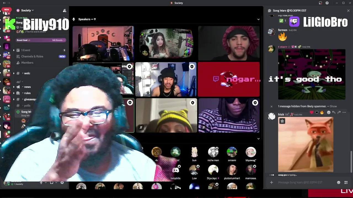Toggle microphone mute in user panel
The image size is (353, 198).
pyautogui.click(x=41, y=183)
